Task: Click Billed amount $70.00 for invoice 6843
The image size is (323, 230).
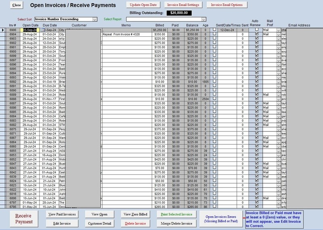Action: pos(159,168)
